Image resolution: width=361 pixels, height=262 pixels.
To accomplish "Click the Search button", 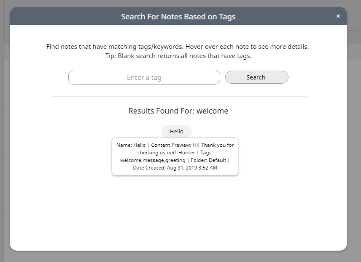I will click(256, 77).
